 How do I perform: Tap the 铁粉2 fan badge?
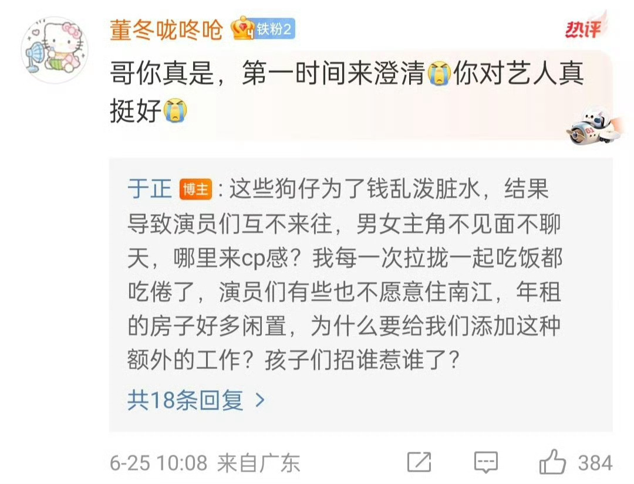[x=275, y=29]
